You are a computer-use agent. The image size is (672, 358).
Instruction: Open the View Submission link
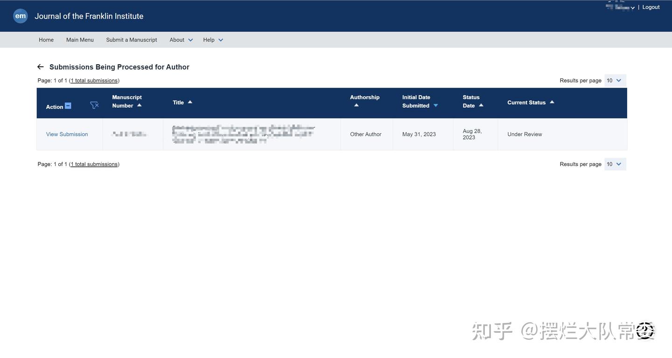pos(67,134)
